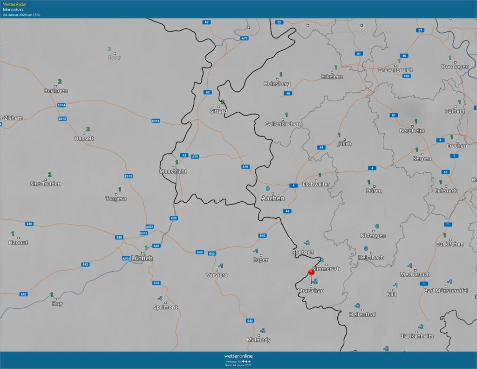Click the S40 road shield near Grevenbroich
This screenshot has width=477, height=369.
(406, 76)
